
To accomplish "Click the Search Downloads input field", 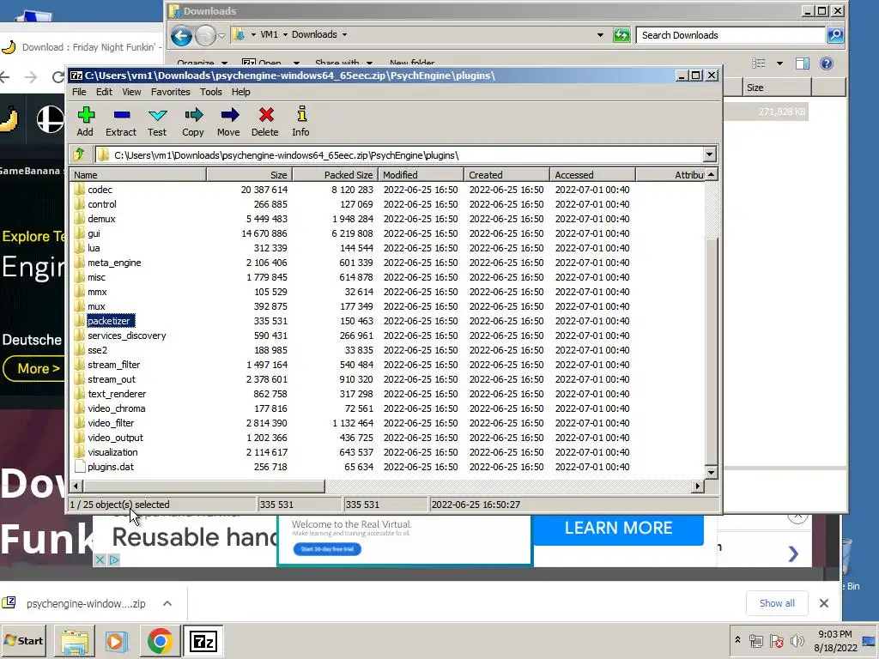I will [730, 35].
